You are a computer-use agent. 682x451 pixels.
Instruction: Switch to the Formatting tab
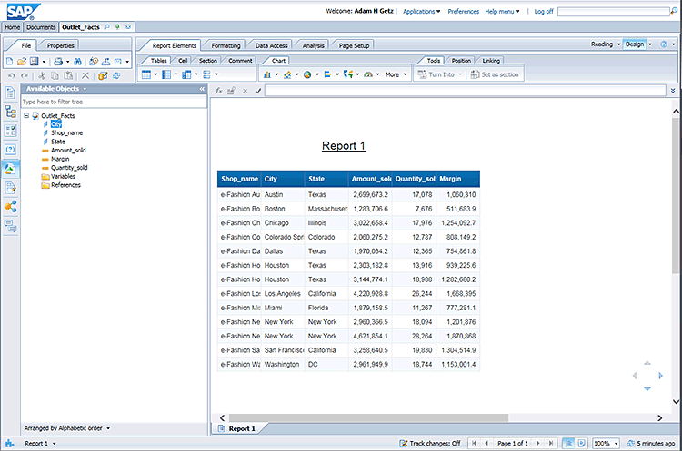pyautogui.click(x=226, y=45)
